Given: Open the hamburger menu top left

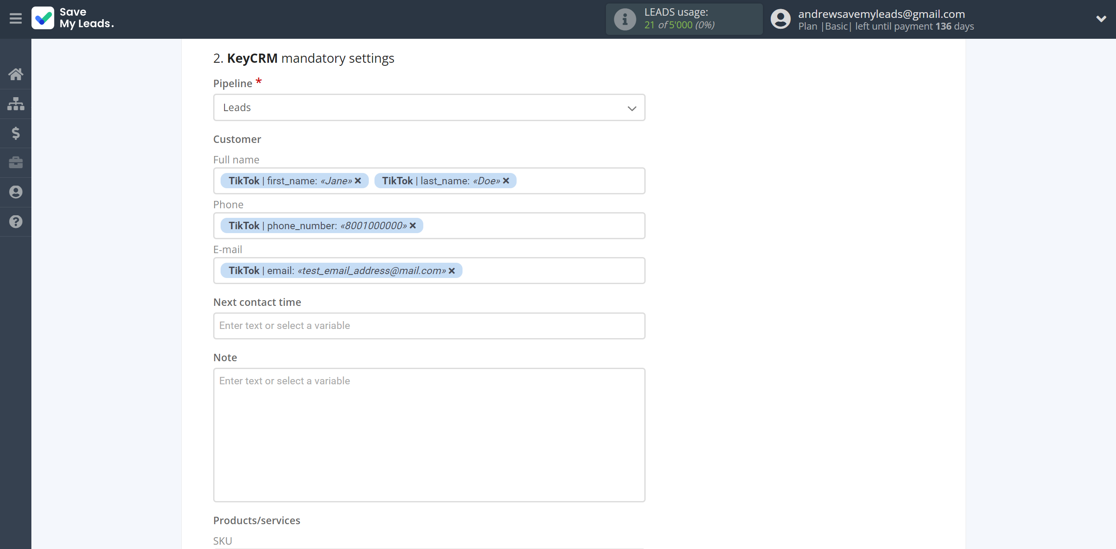Looking at the screenshot, I should (16, 19).
